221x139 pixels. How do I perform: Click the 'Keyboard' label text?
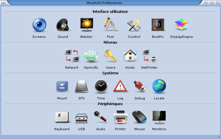[62, 129]
